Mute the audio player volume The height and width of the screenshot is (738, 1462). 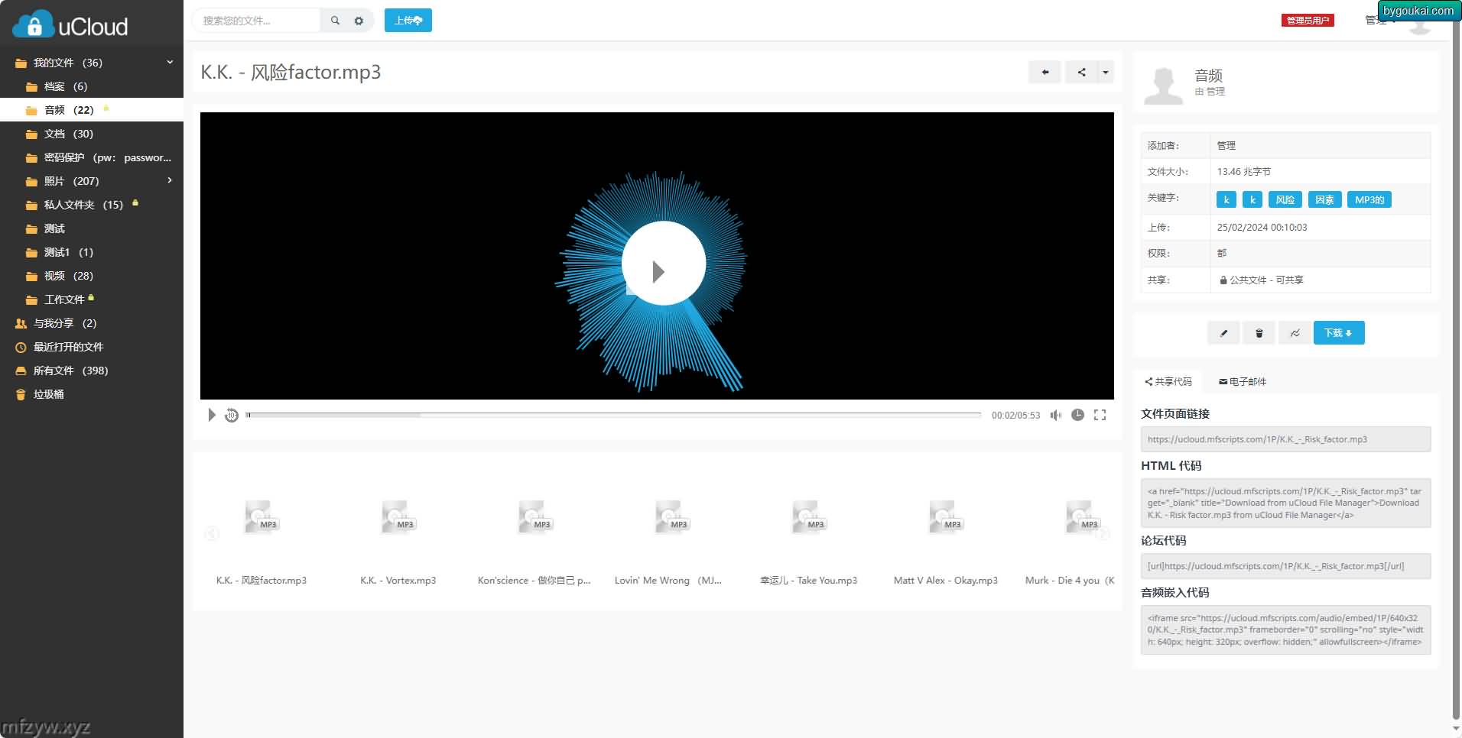[x=1056, y=415]
